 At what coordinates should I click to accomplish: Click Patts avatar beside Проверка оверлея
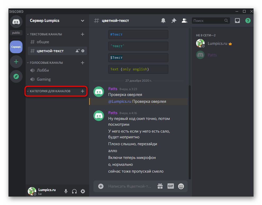pyautogui.click(x=99, y=92)
